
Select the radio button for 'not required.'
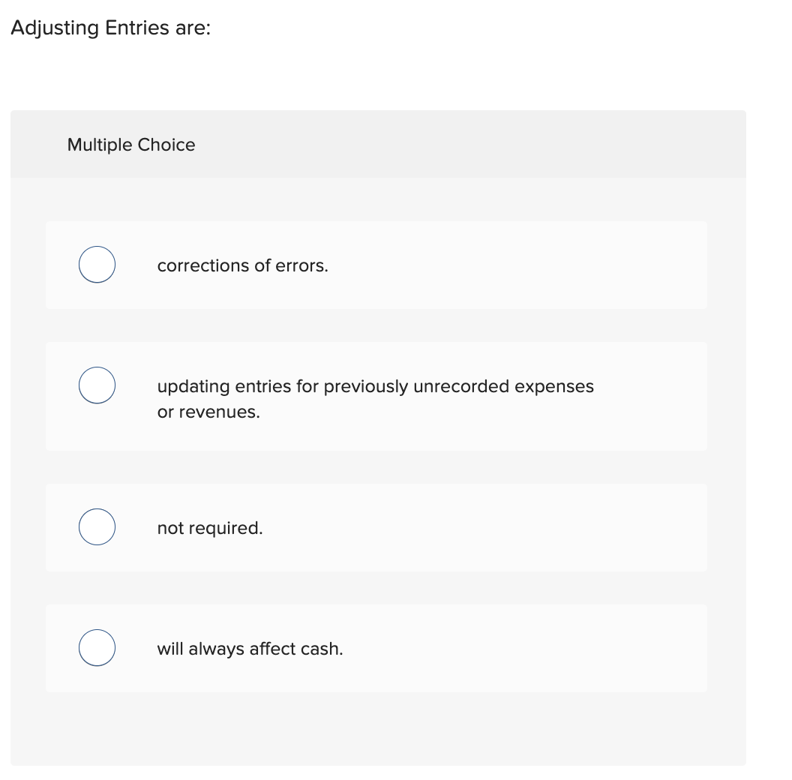[97, 526]
